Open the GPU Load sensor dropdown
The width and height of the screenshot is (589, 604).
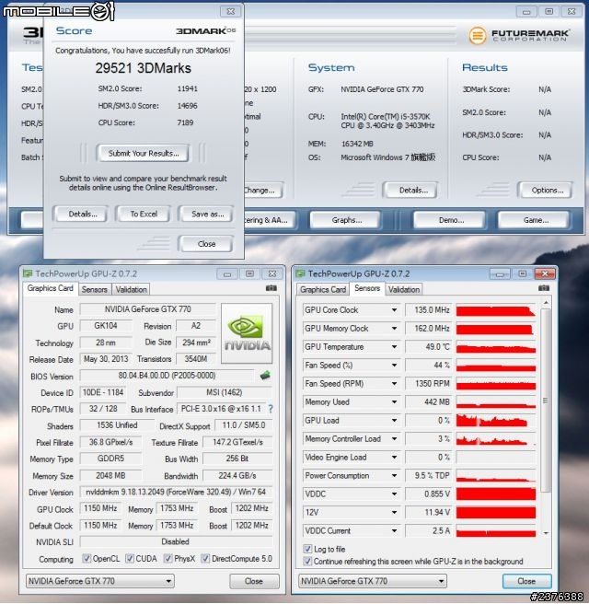click(x=394, y=420)
